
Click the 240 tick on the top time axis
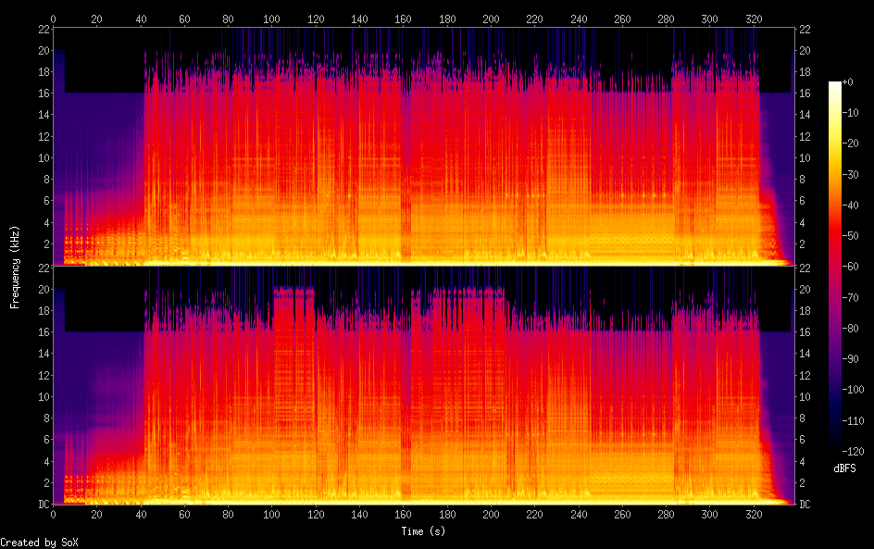click(578, 19)
